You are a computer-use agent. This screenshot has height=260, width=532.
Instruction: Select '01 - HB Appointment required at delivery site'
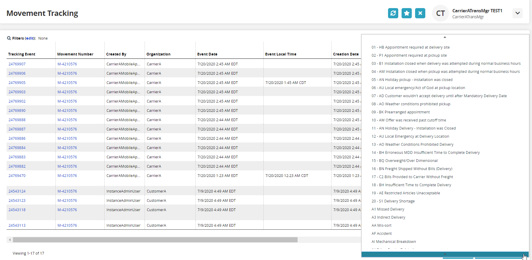tap(411, 47)
